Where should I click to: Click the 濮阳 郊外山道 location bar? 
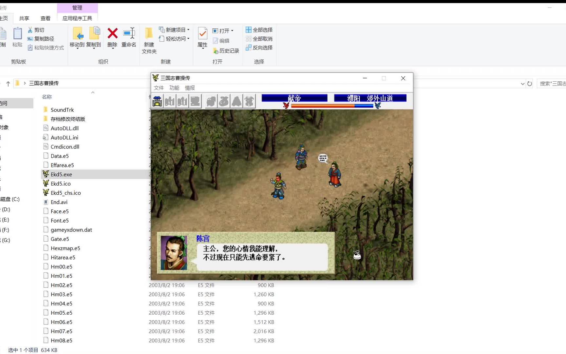(370, 98)
